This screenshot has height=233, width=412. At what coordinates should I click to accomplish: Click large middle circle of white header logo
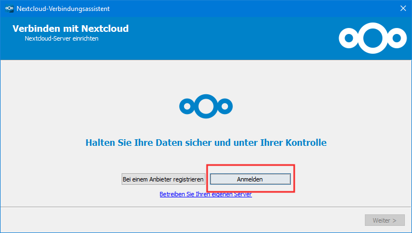coord(371,37)
